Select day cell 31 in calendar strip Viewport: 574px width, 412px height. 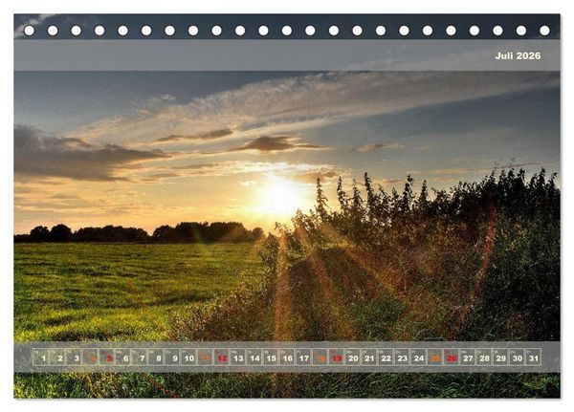pos(534,358)
